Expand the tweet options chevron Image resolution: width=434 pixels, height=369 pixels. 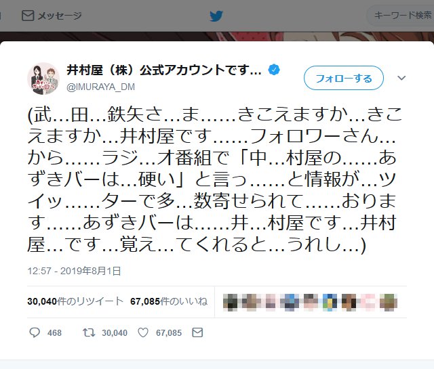point(401,78)
